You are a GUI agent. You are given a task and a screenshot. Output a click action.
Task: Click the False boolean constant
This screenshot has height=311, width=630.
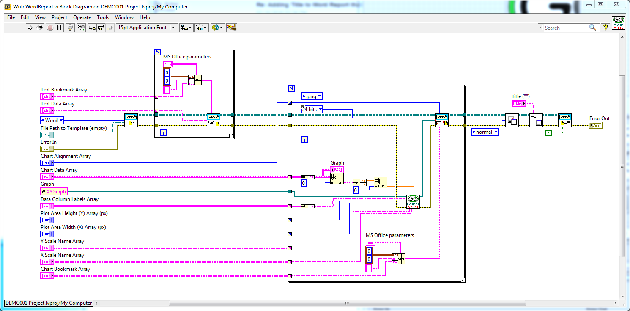[548, 133]
